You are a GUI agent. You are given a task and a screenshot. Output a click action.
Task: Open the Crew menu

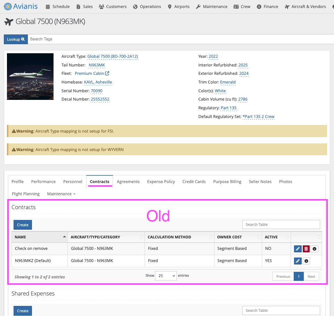[242, 7]
